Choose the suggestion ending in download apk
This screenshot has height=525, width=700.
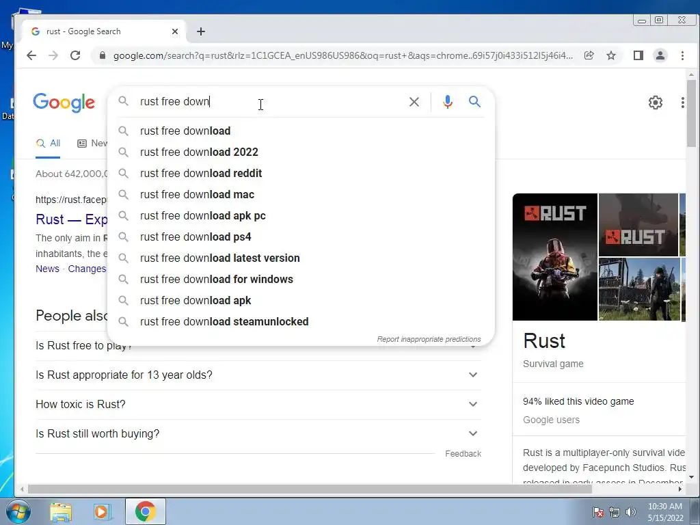click(x=301, y=301)
